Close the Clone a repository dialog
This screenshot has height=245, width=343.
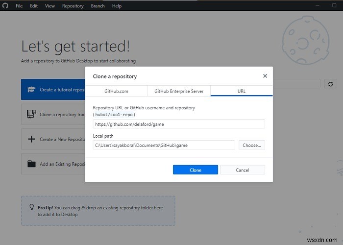coord(265,76)
